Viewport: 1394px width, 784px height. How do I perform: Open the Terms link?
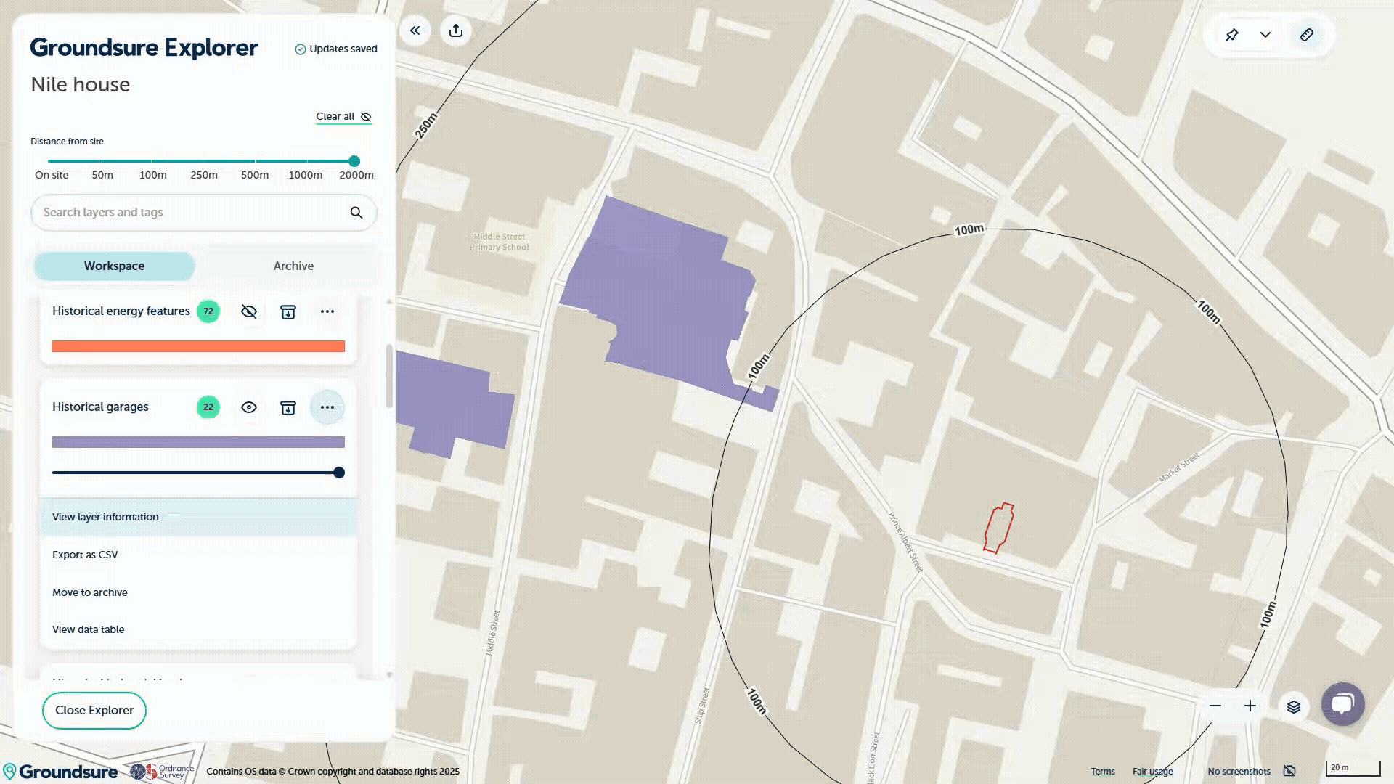1102,772
